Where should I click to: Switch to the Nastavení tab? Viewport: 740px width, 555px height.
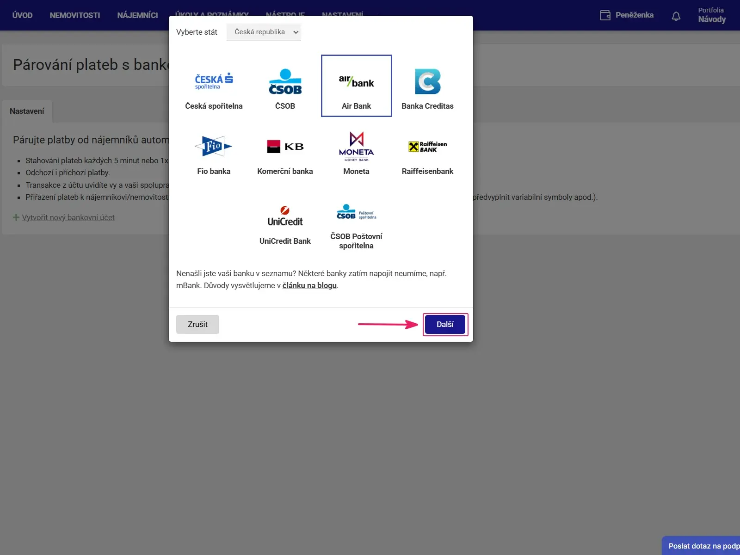[27, 111]
